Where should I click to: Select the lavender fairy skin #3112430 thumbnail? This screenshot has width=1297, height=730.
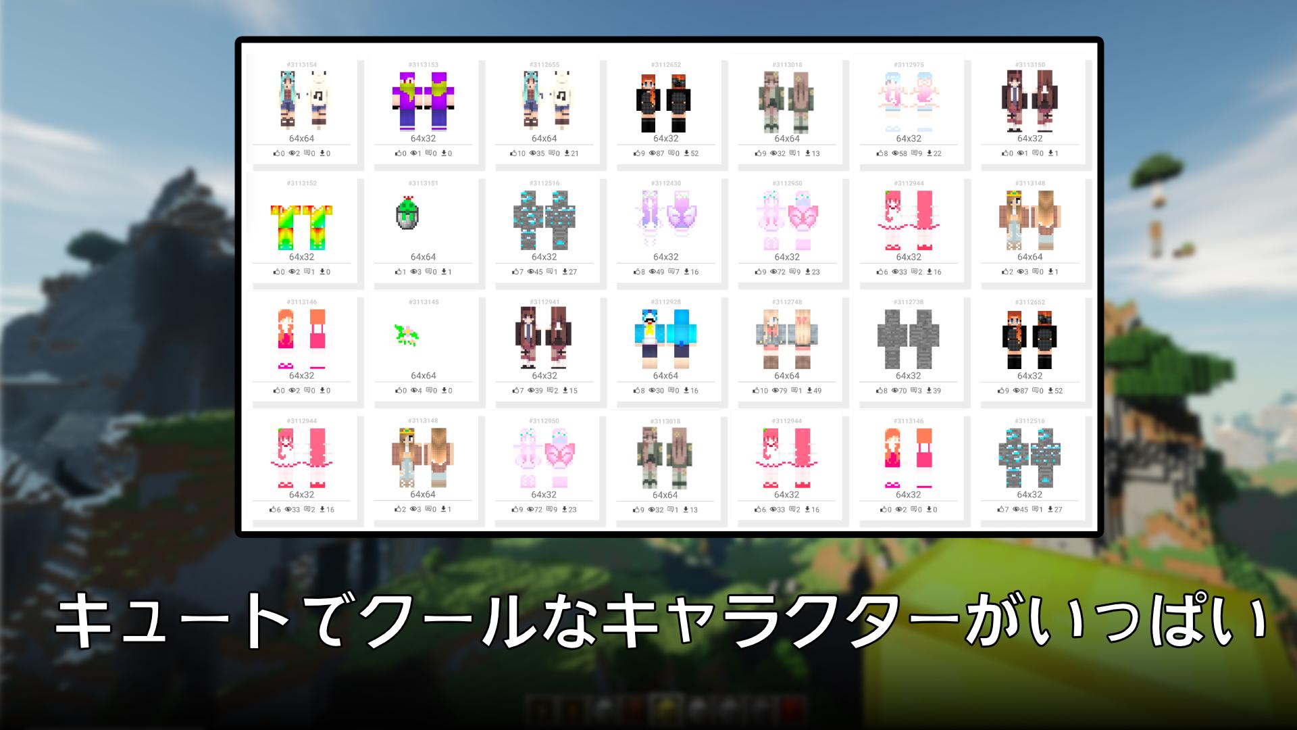pos(665,220)
